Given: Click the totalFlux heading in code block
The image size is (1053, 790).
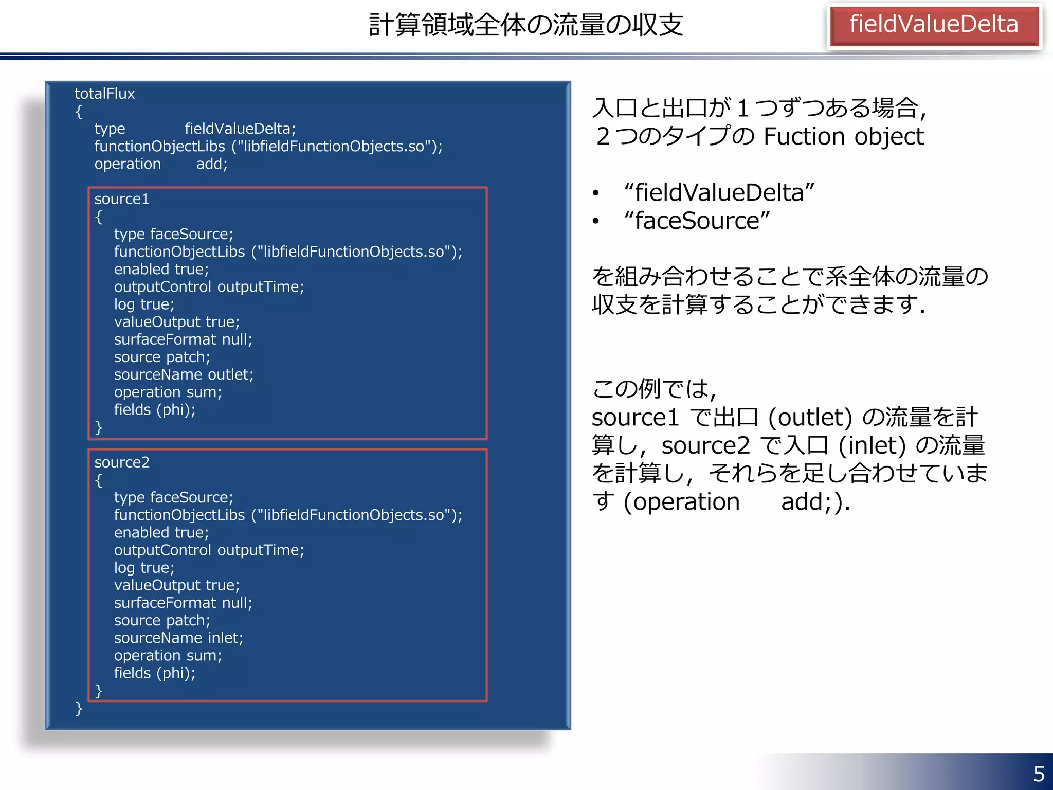Looking at the screenshot, I should point(104,94).
